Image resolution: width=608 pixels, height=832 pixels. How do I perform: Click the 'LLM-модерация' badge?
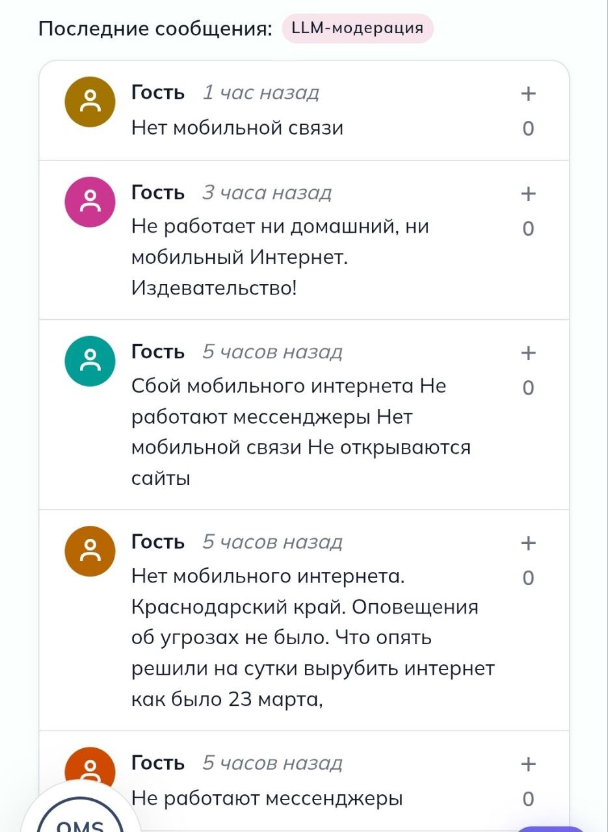click(x=358, y=29)
